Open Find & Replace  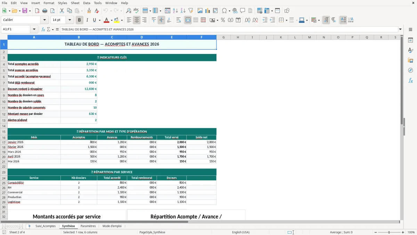[129, 11]
